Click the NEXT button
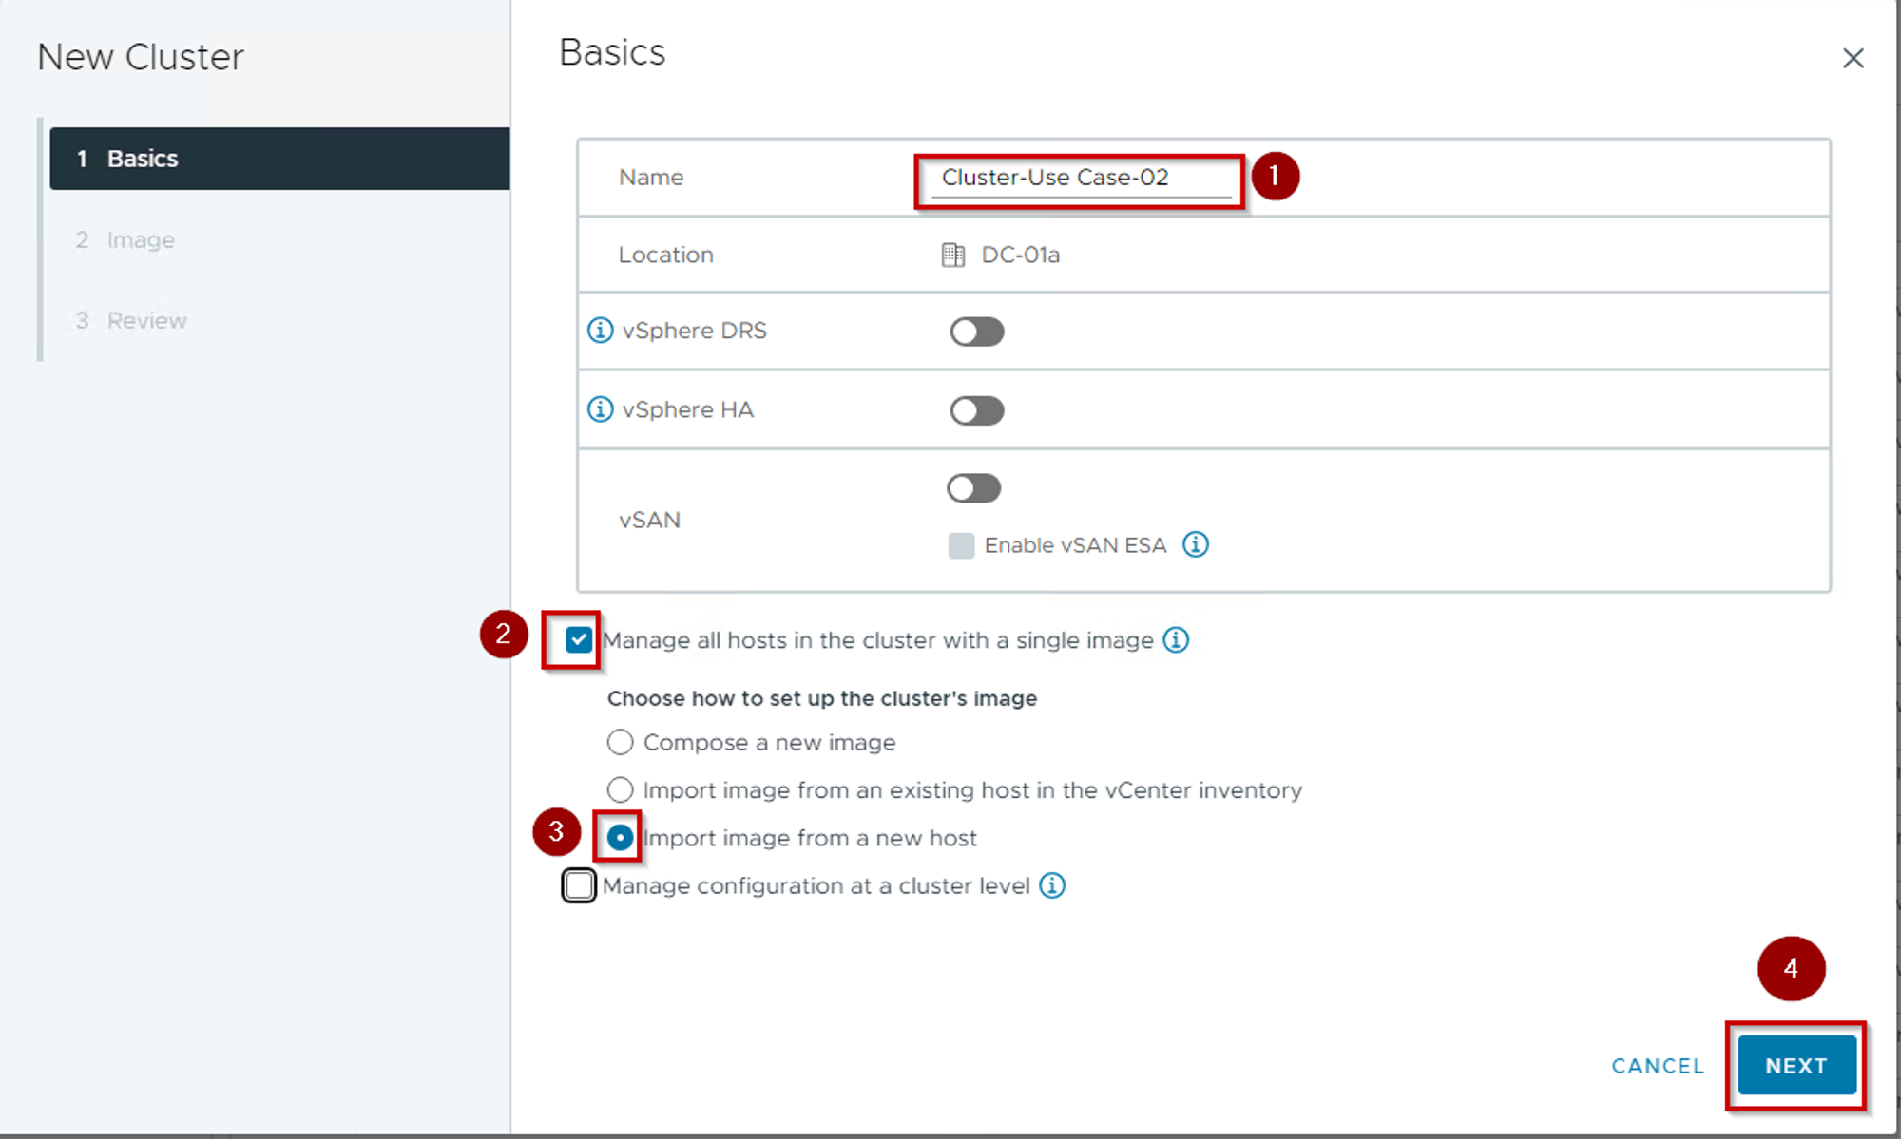Viewport: 1901px width, 1139px height. [1795, 1066]
